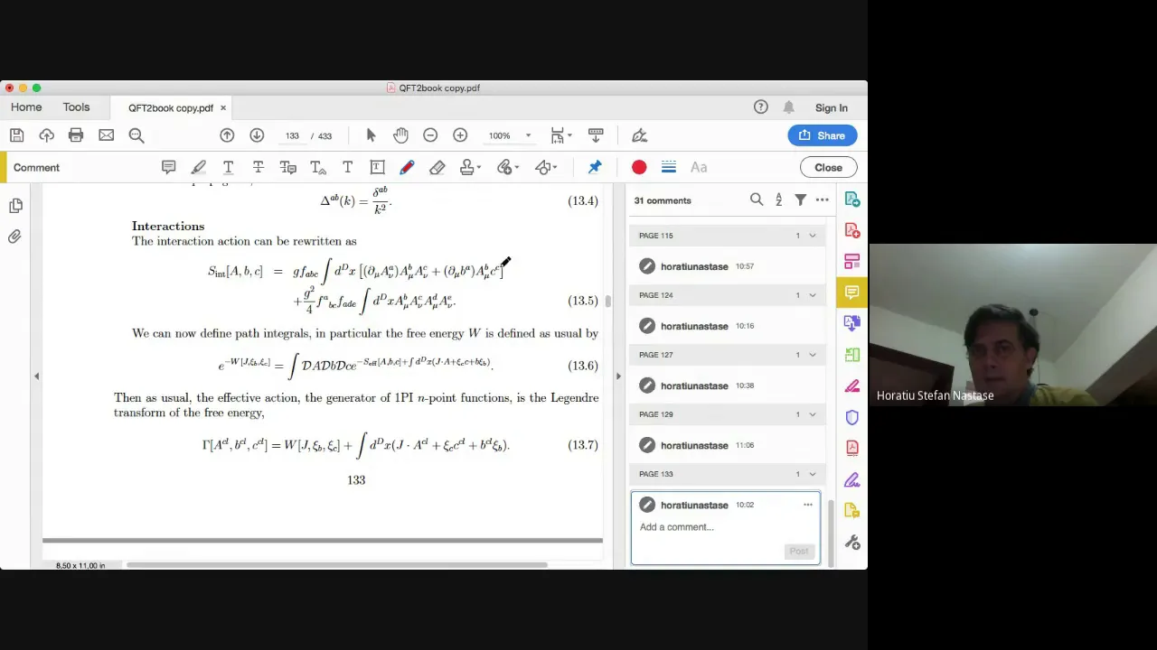
Task: Print the document with printer icon
Action: point(76,135)
